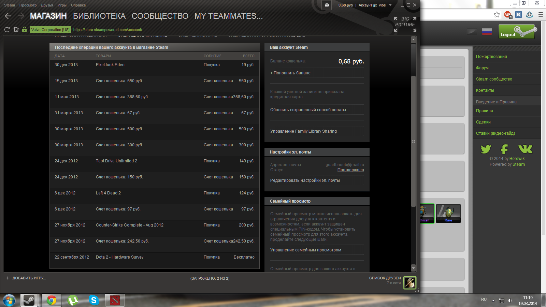This screenshot has width=546, height=307.
Task: Show hidden system tray icons
Action: click(x=493, y=300)
